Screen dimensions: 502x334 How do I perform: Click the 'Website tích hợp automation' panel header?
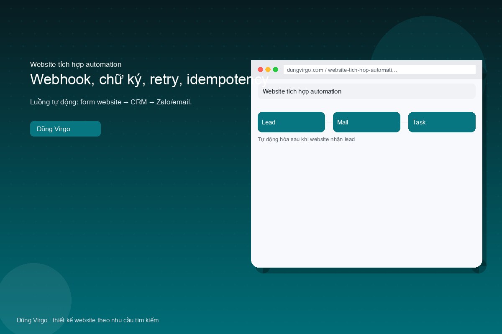point(366,91)
